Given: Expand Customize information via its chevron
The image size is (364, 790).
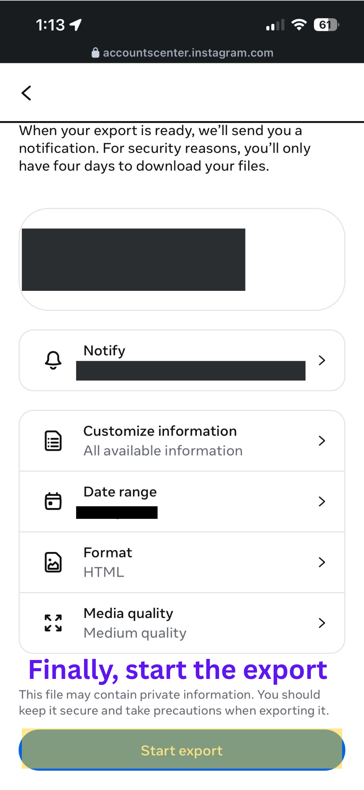Looking at the screenshot, I should pyautogui.click(x=322, y=441).
